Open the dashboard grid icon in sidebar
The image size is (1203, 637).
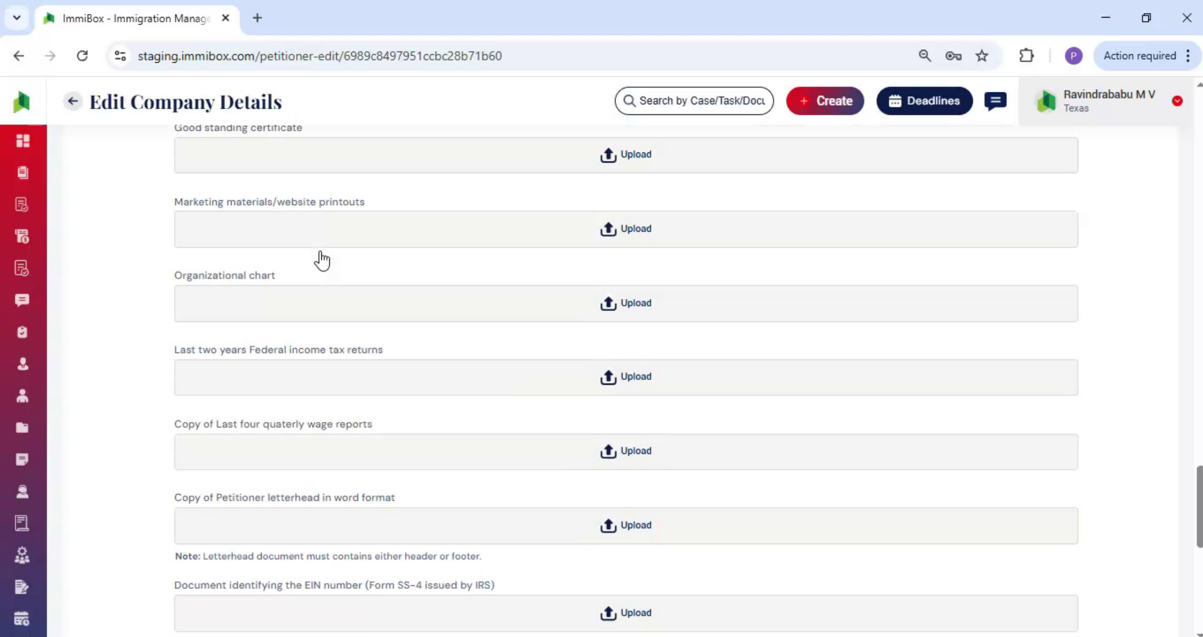(x=23, y=141)
